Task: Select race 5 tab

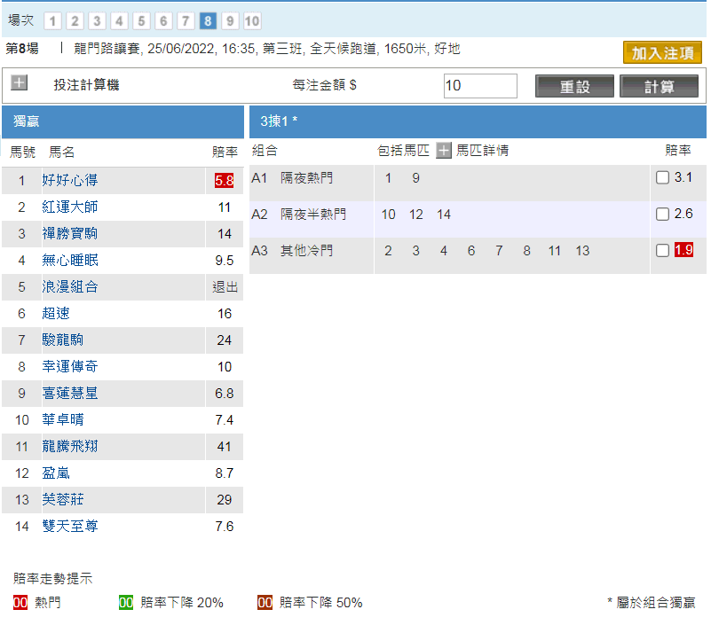Action: 141,21
